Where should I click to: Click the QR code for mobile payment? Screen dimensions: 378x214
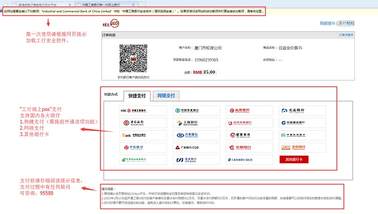coord(133,58)
